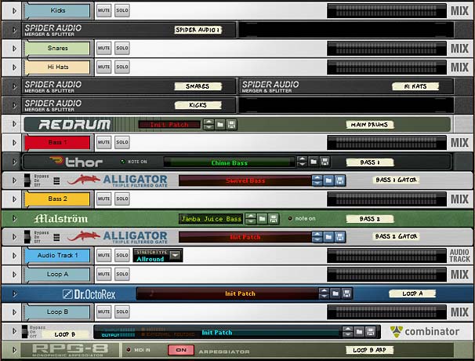Click Alligator logo on Bass 1 Gator device
475x361 pixels.
tap(118, 180)
